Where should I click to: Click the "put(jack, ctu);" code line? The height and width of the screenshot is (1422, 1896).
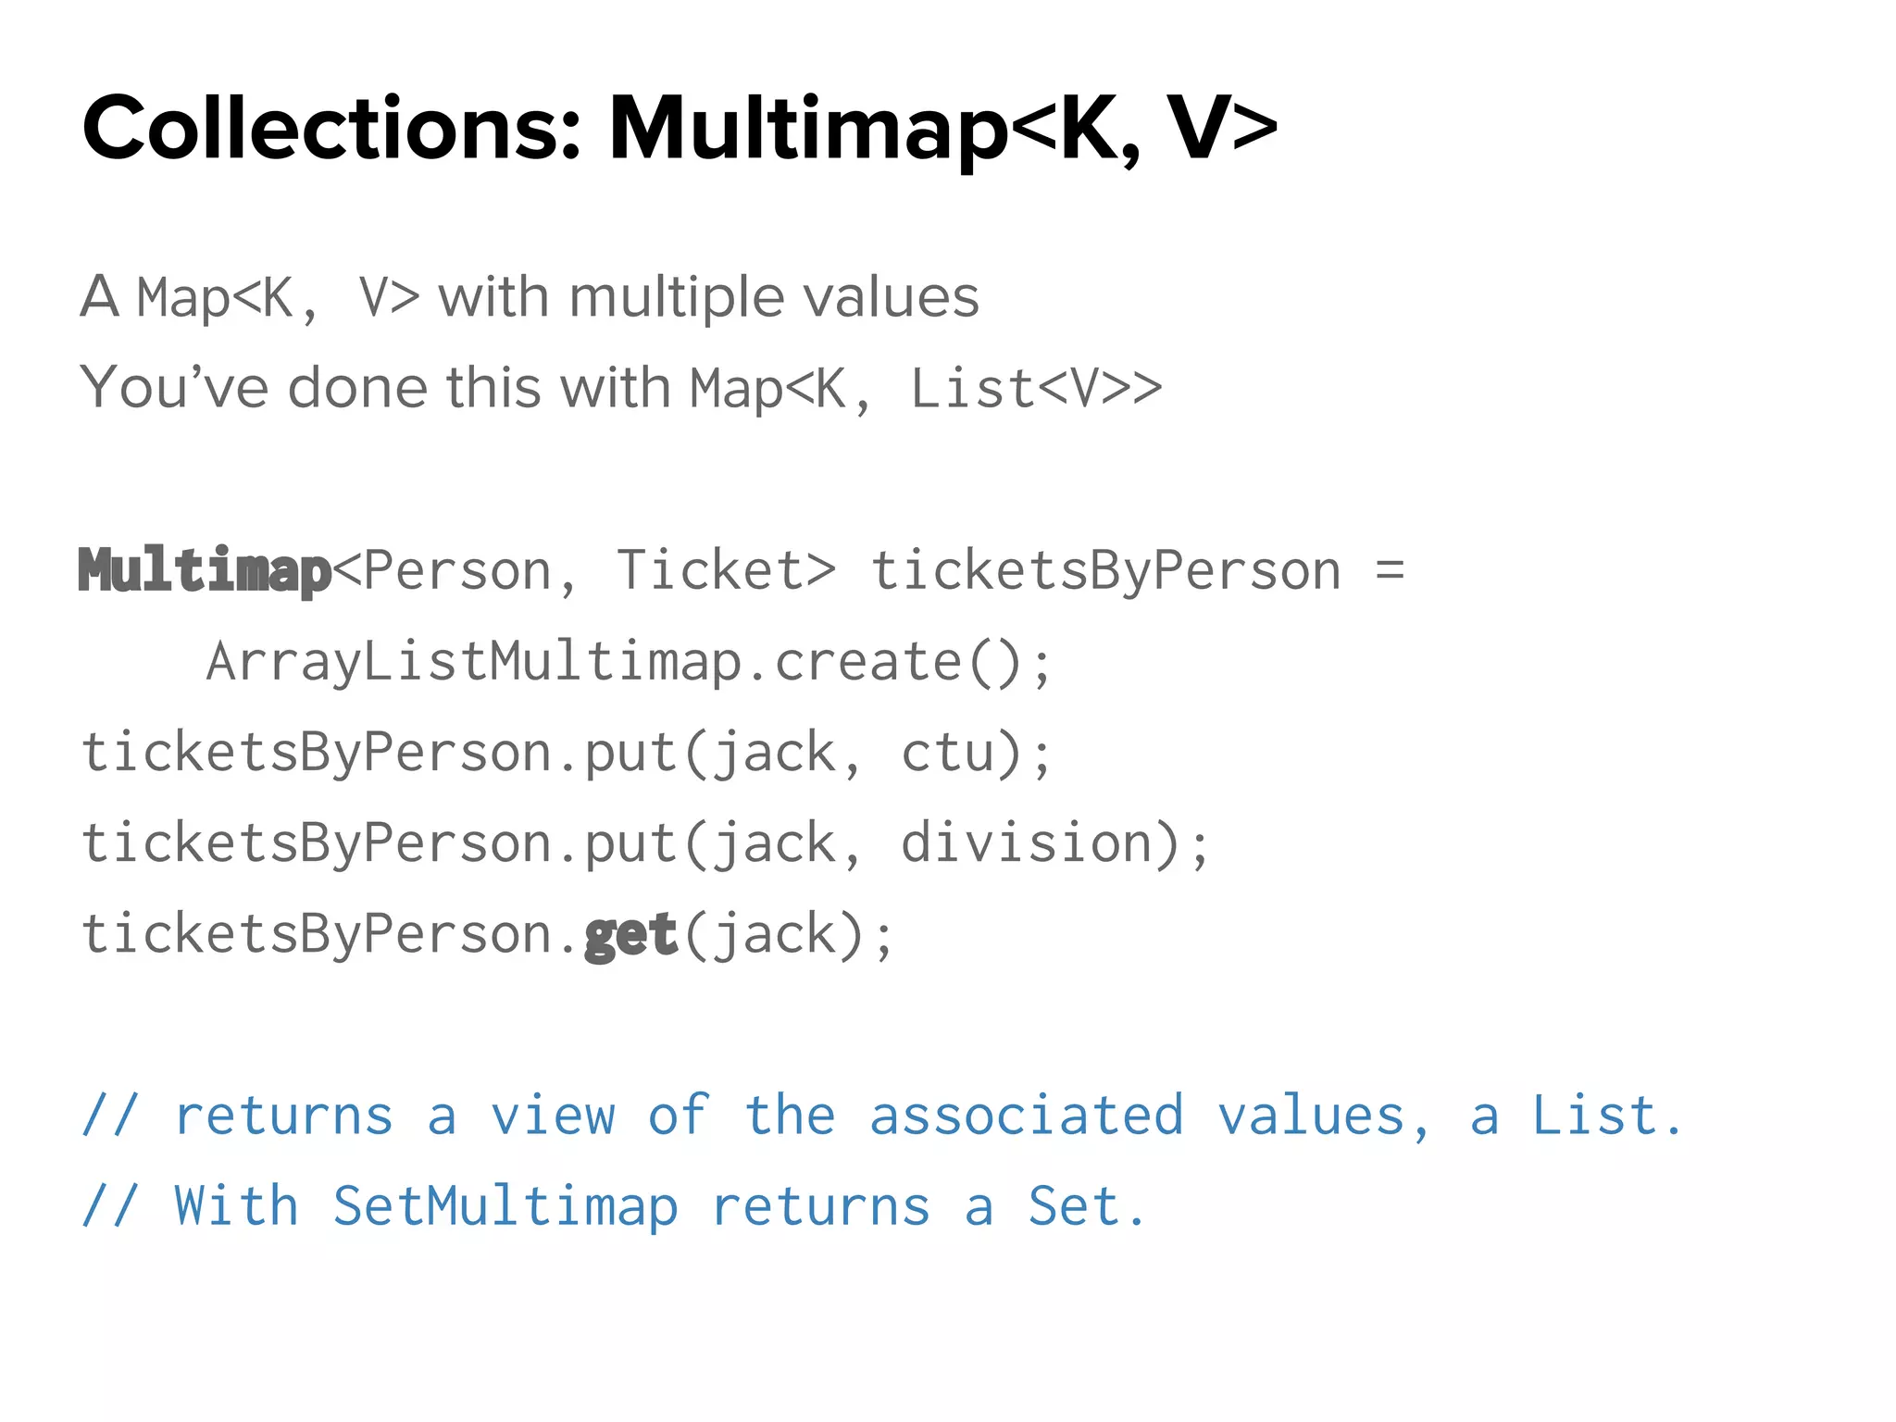567,752
